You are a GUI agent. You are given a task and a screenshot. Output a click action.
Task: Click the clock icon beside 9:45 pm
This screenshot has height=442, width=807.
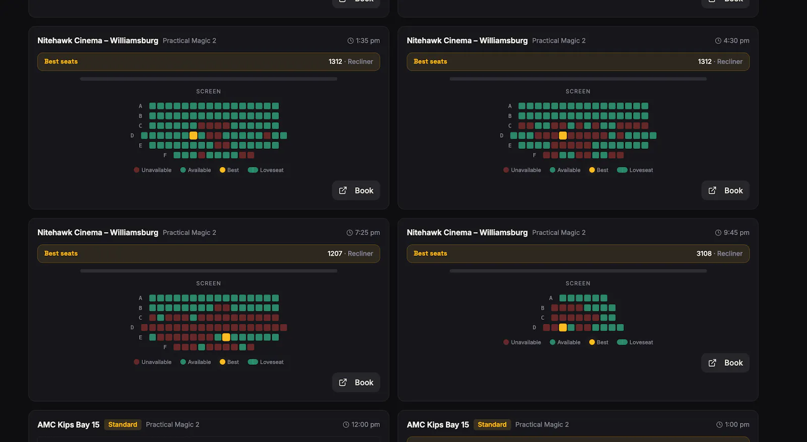tap(718, 233)
